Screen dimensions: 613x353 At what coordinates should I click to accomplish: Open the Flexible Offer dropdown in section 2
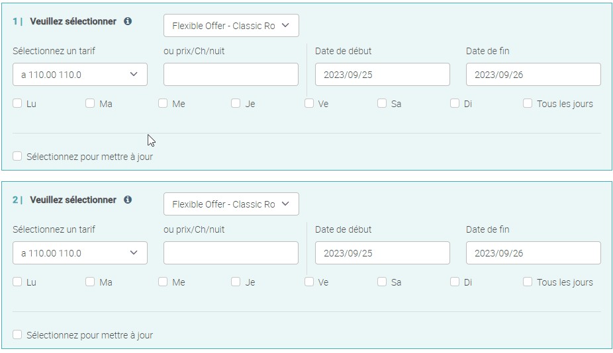(x=231, y=204)
